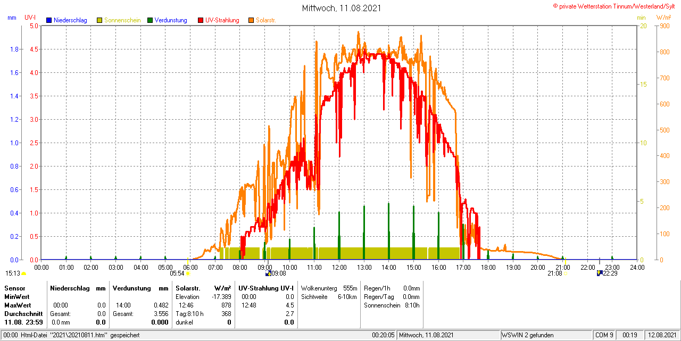Click the Verdunstung Gesamt value 3.556
The width and height of the screenshot is (681, 341).
click(161, 314)
